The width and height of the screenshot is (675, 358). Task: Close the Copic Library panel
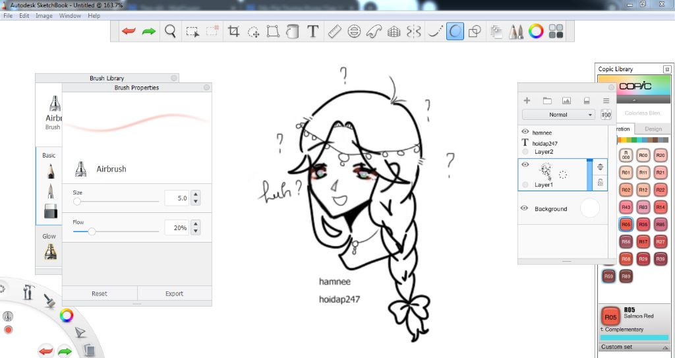667,69
